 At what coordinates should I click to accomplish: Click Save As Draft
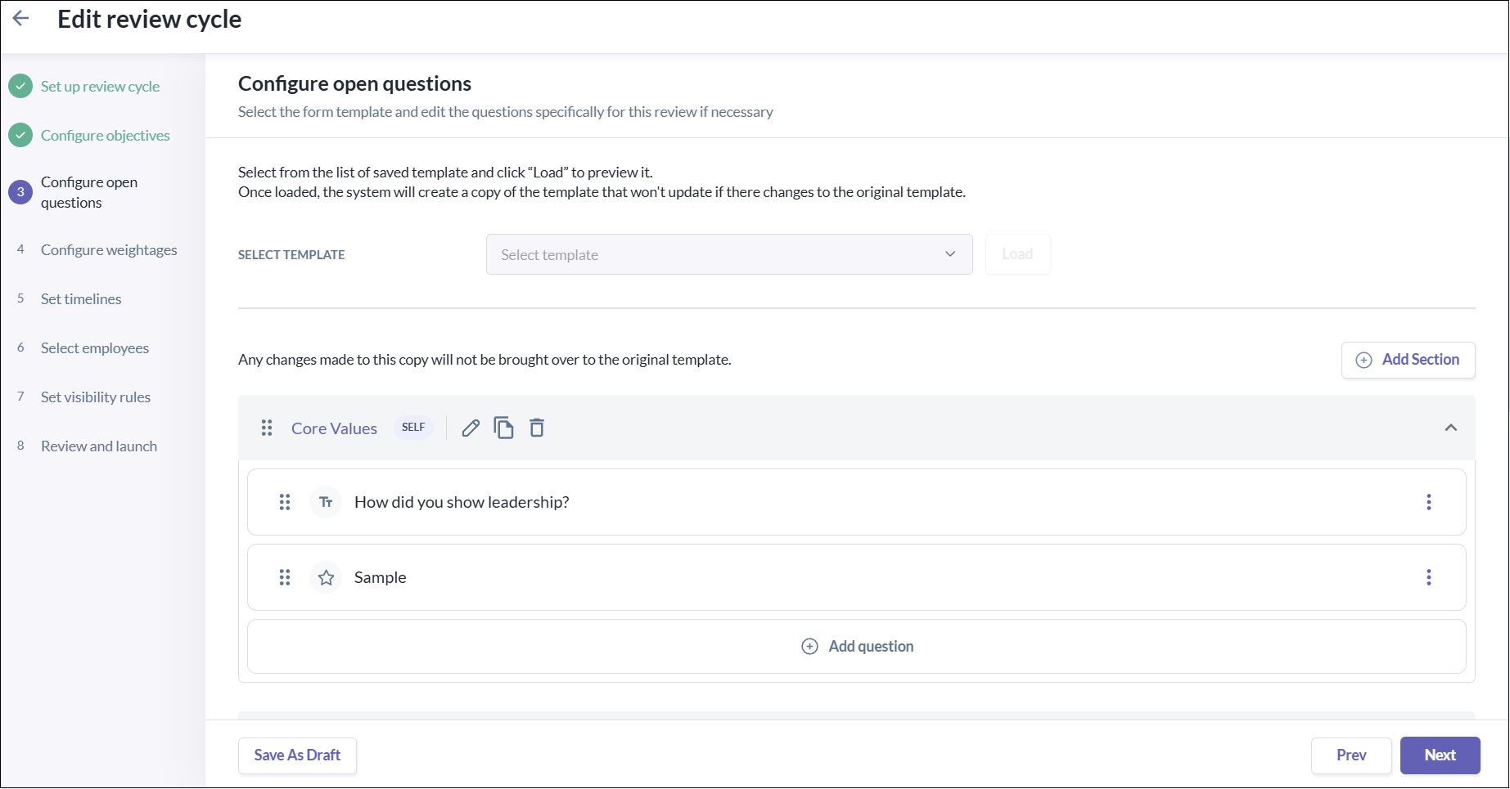point(297,755)
